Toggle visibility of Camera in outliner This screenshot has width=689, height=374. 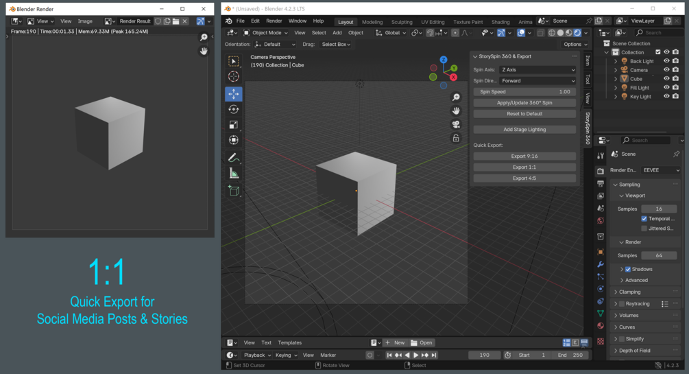point(666,69)
